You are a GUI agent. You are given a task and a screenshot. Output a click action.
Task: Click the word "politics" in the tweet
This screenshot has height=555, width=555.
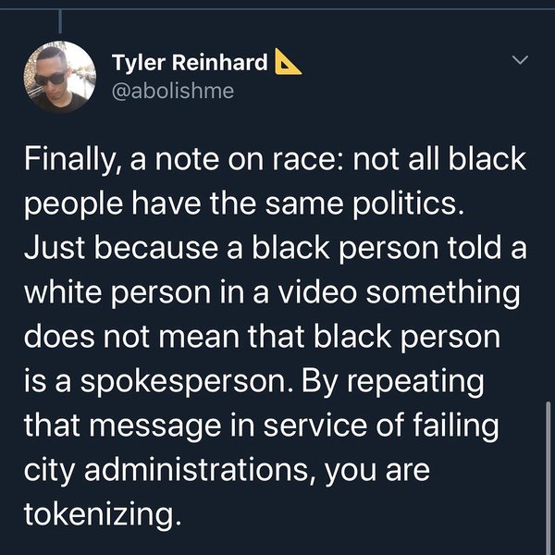398,206
